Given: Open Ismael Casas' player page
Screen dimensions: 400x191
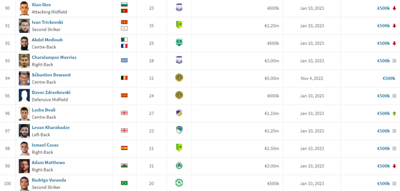Looking at the screenshot, I should click(x=45, y=145).
